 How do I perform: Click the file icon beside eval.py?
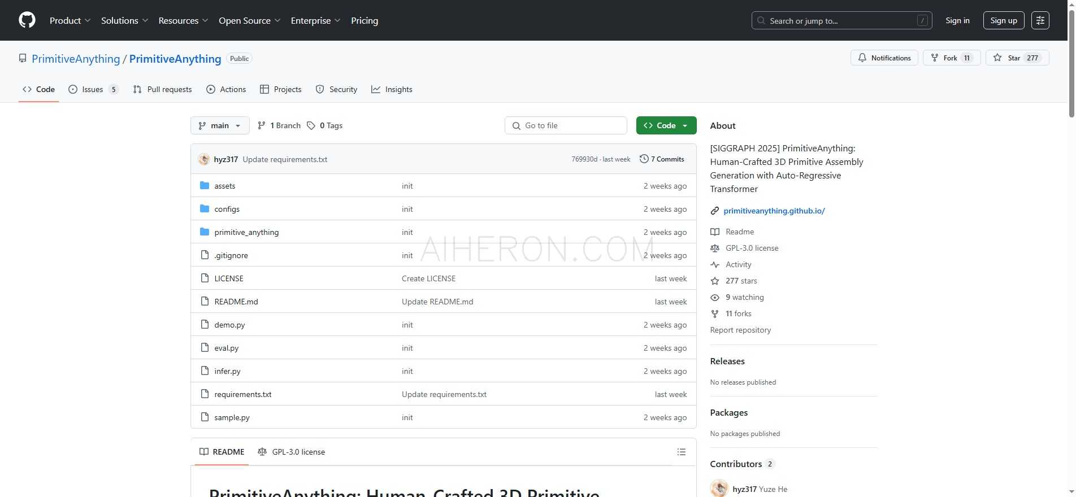point(205,348)
